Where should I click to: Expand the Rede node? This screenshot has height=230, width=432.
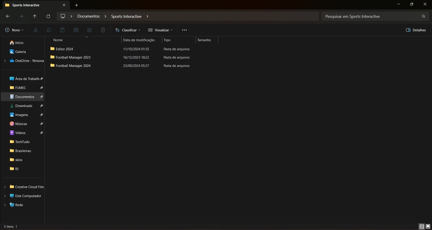pyautogui.click(x=5, y=205)
